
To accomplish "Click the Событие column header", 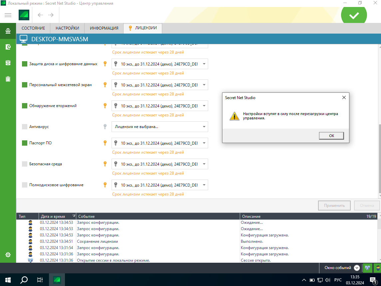I will (158, 216).
